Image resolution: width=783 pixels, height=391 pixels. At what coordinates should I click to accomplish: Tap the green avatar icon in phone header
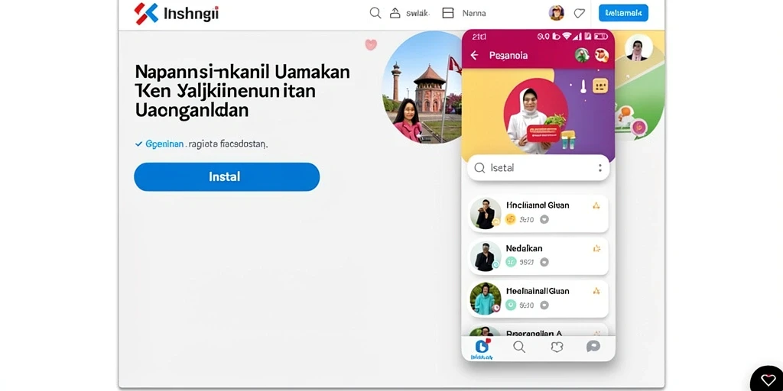pyautogui.click(x=582, y=55)
